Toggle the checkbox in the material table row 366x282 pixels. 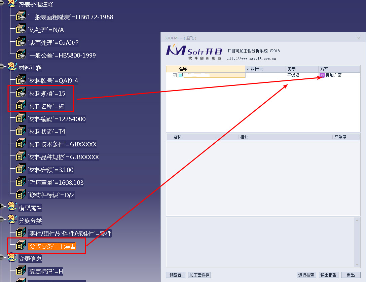tap(175, 75)
